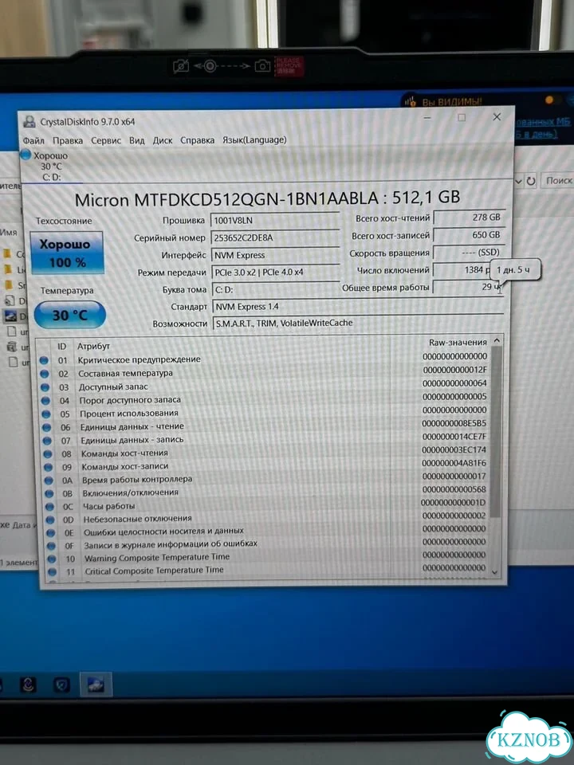
Task: Click the highlighted CrystalDiskInfo taskbar icon
Action: tap(96, 685)
